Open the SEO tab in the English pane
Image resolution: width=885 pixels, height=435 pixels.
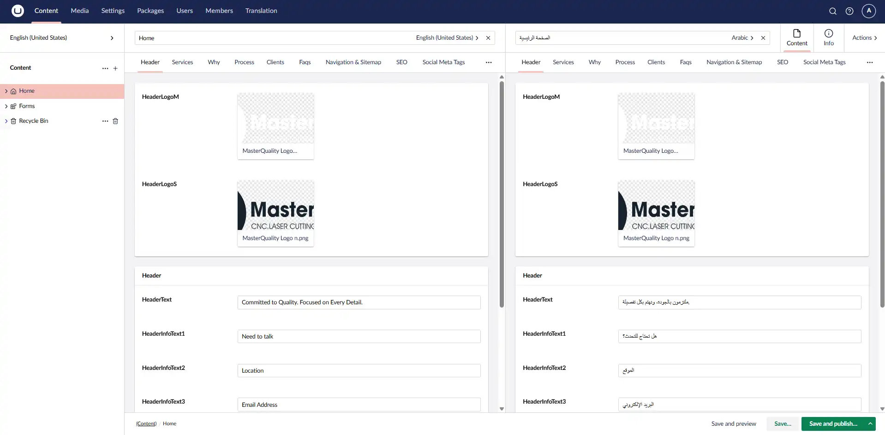402,62
